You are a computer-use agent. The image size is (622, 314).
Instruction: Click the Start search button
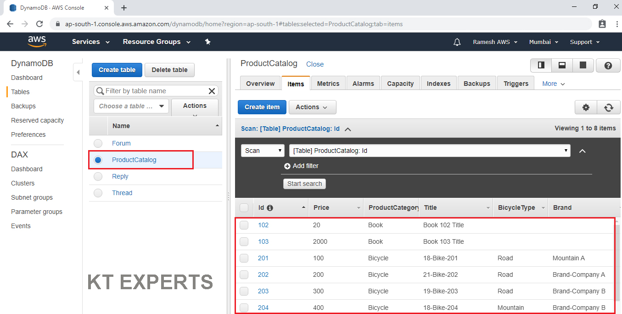[304, 184]
